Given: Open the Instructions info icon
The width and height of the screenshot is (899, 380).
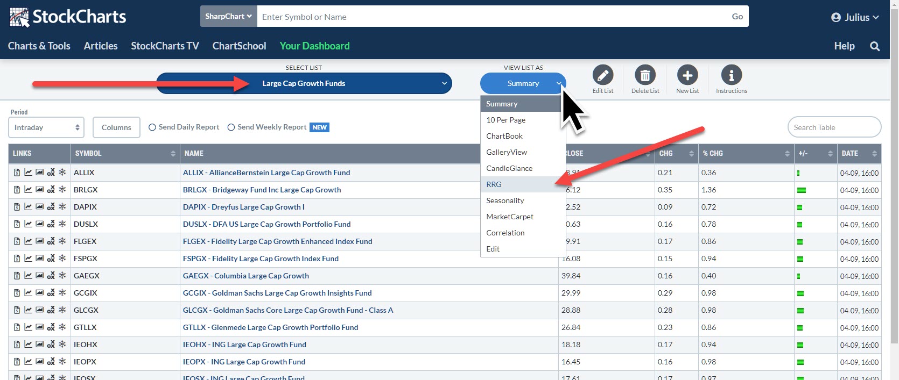Looking at the screenshot, I should 731,76.
